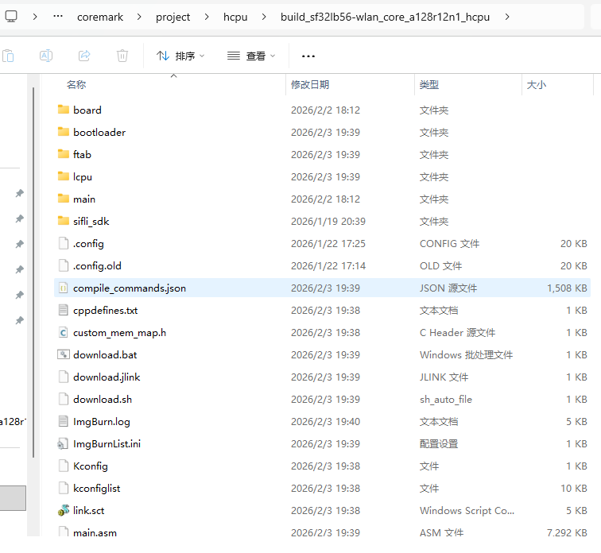The height and width of the screenshot is (553, 601).
Task: Expand chevron after build_sf32lb56 breadcrumb
Action: pos(507,17)
